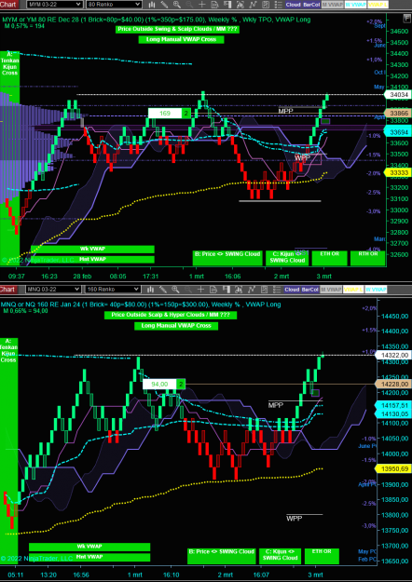Open bar type icon in MNQ chart toolbar
The width and height of the screenshot is (412, 582).
[150, 290]
